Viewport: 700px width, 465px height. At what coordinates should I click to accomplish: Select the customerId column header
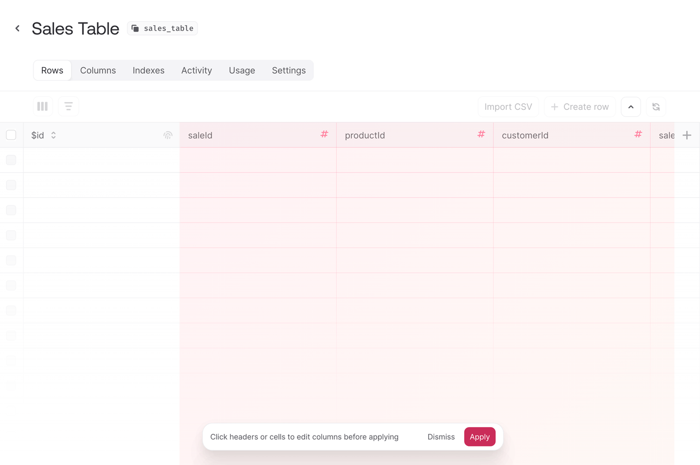[x=525, y=136]
